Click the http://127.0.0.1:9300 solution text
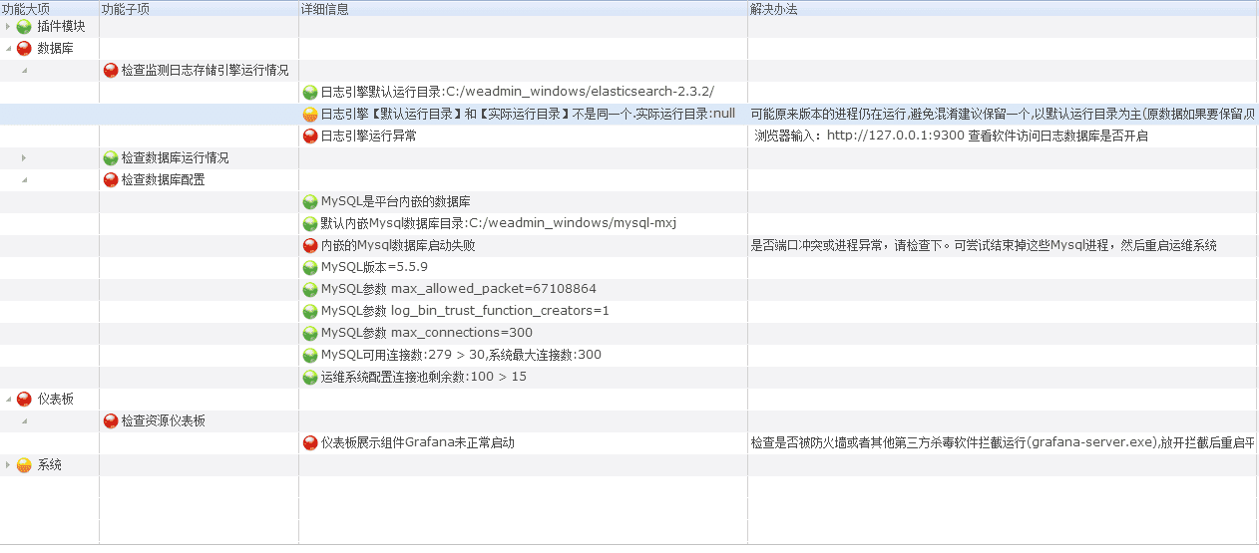 click(952, 137)
